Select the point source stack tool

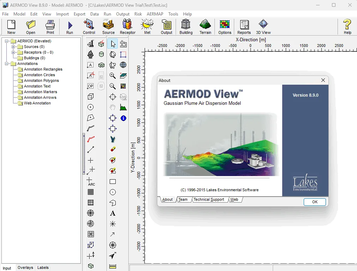pos(90,43)
